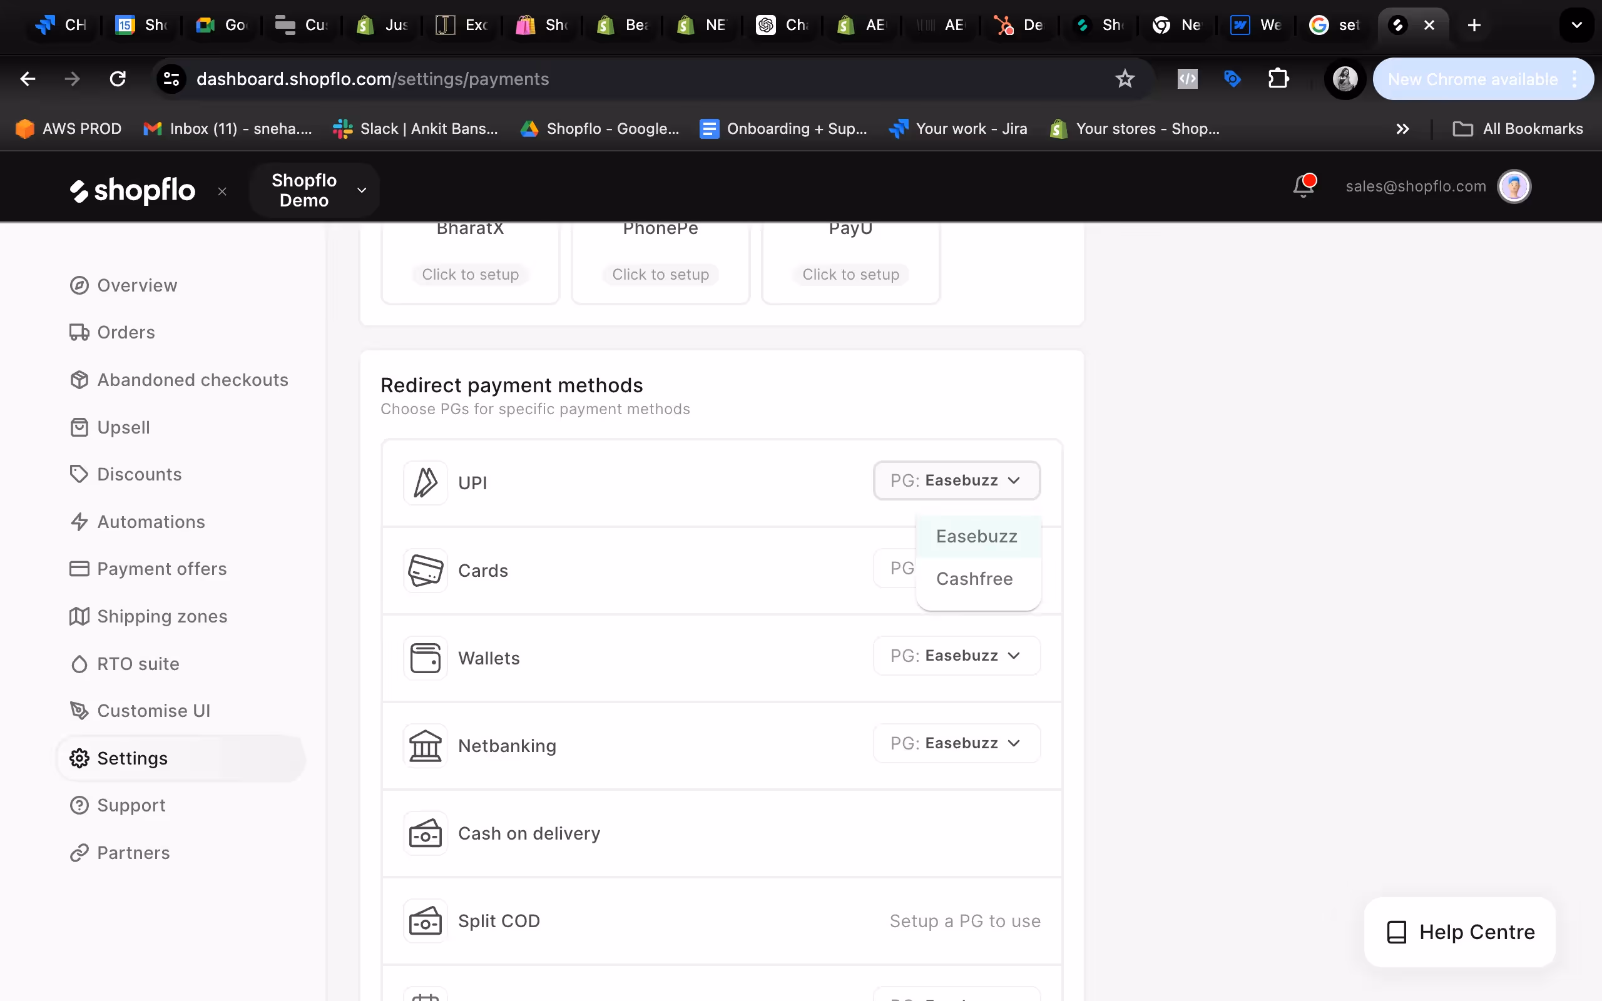Show more bookmarks with the chevrons

click(1402, 129)
